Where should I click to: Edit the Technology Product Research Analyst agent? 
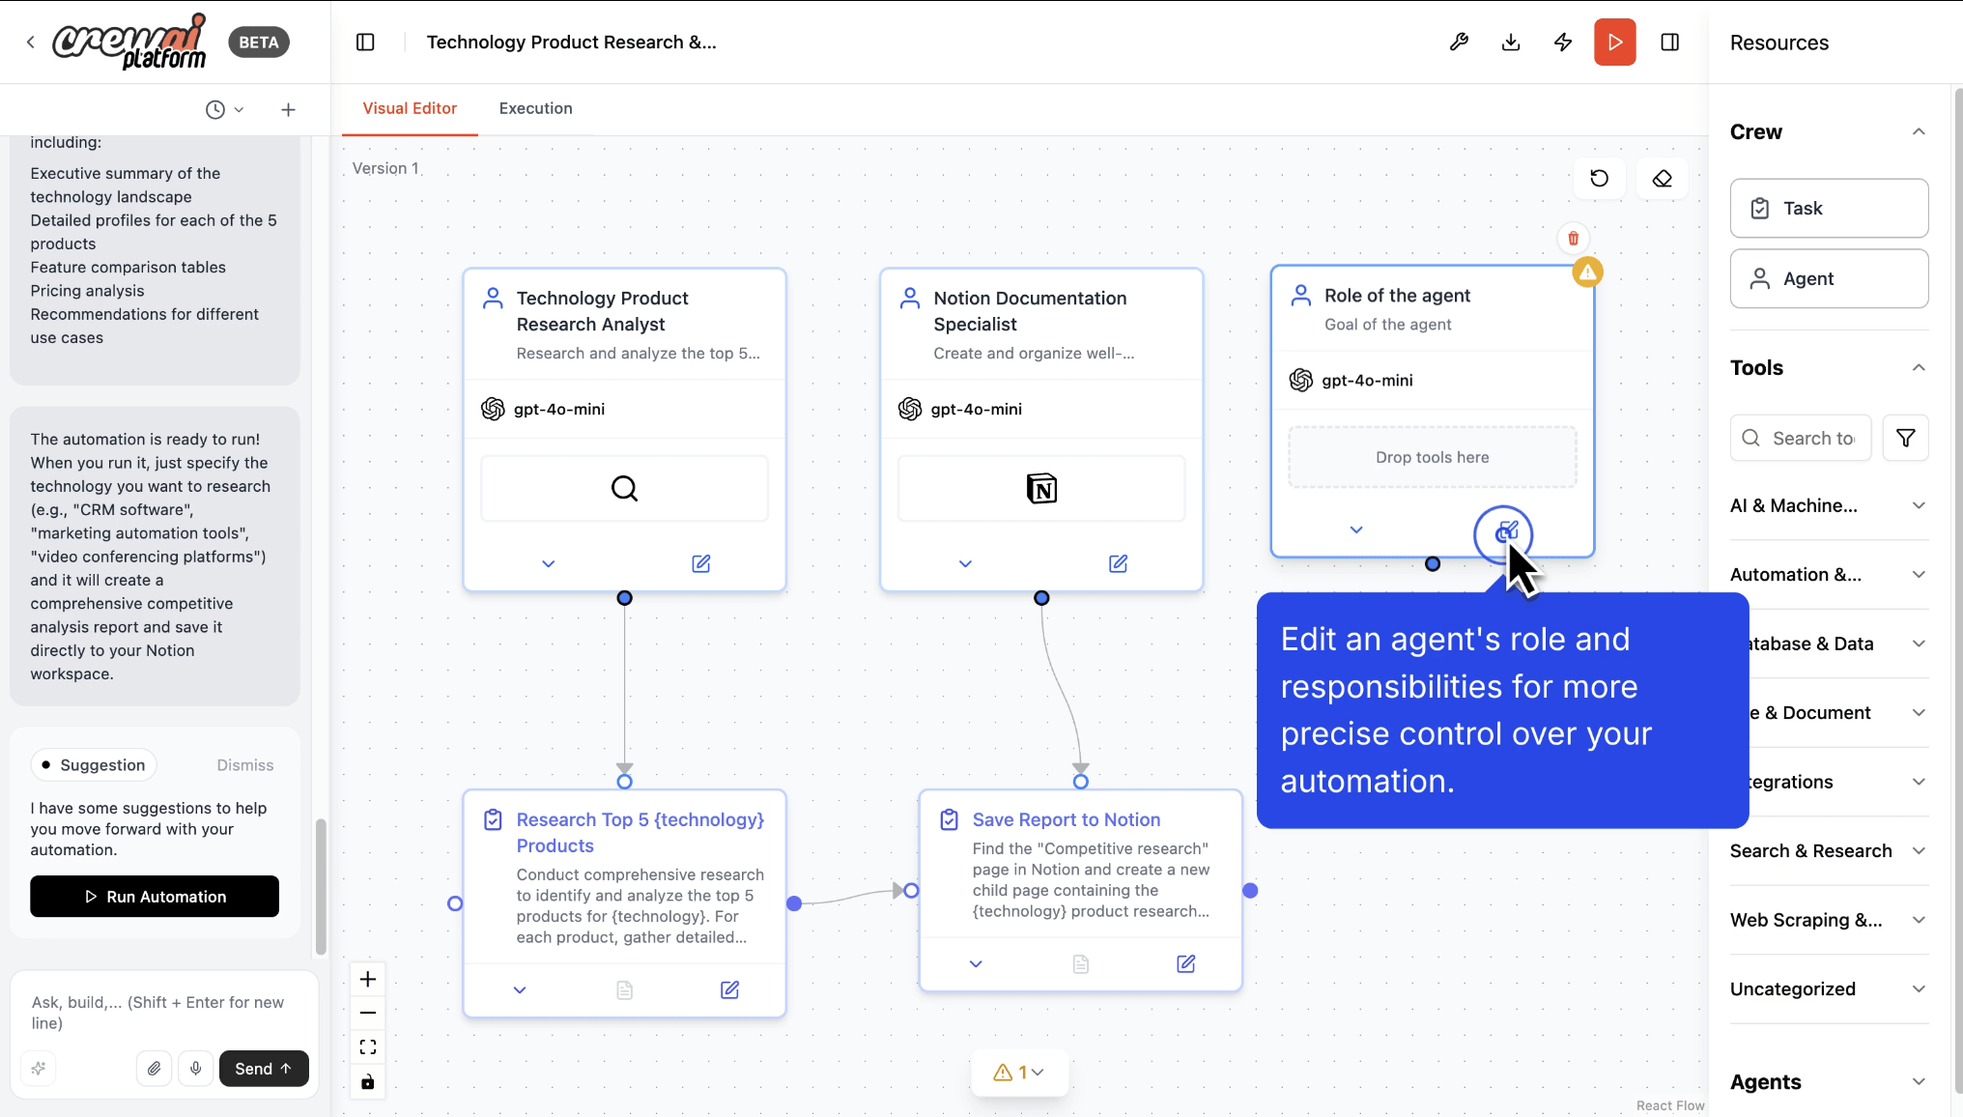(x=701, y=563)
